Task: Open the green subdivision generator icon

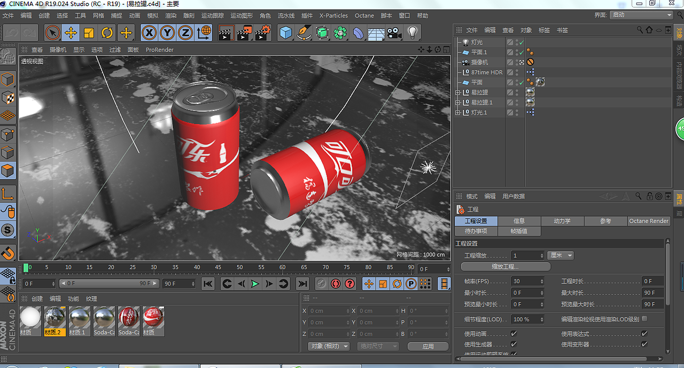Action: [x=322, y=33]
